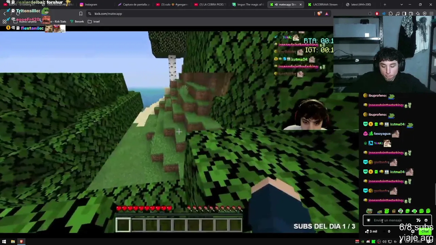Image resolution: width=436 pixels, height=245 pixels.
Task: Open the emoji picker in chat box
Action: (426, 220)
